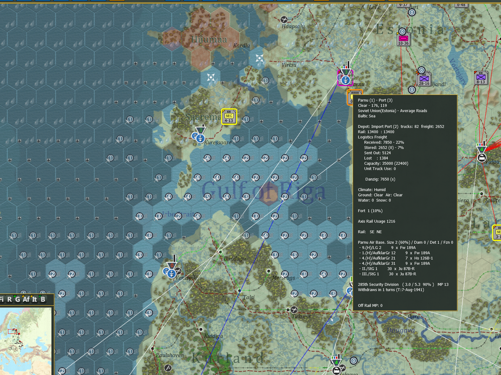Click the 0 marker near Jelgava depot
This screenshot has height=375, width=501.
click(354, 360)
